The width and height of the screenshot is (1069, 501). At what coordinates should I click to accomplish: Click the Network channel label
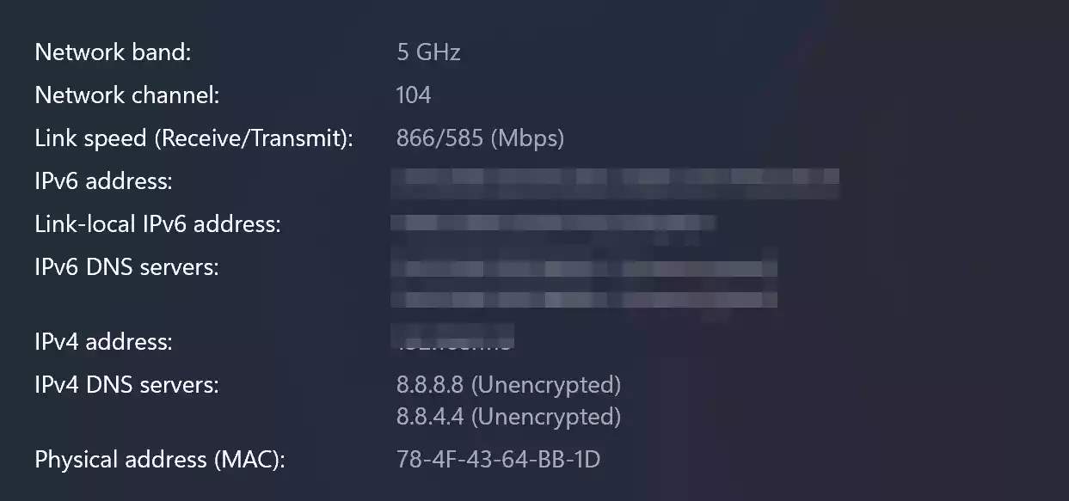pos(126,95)
